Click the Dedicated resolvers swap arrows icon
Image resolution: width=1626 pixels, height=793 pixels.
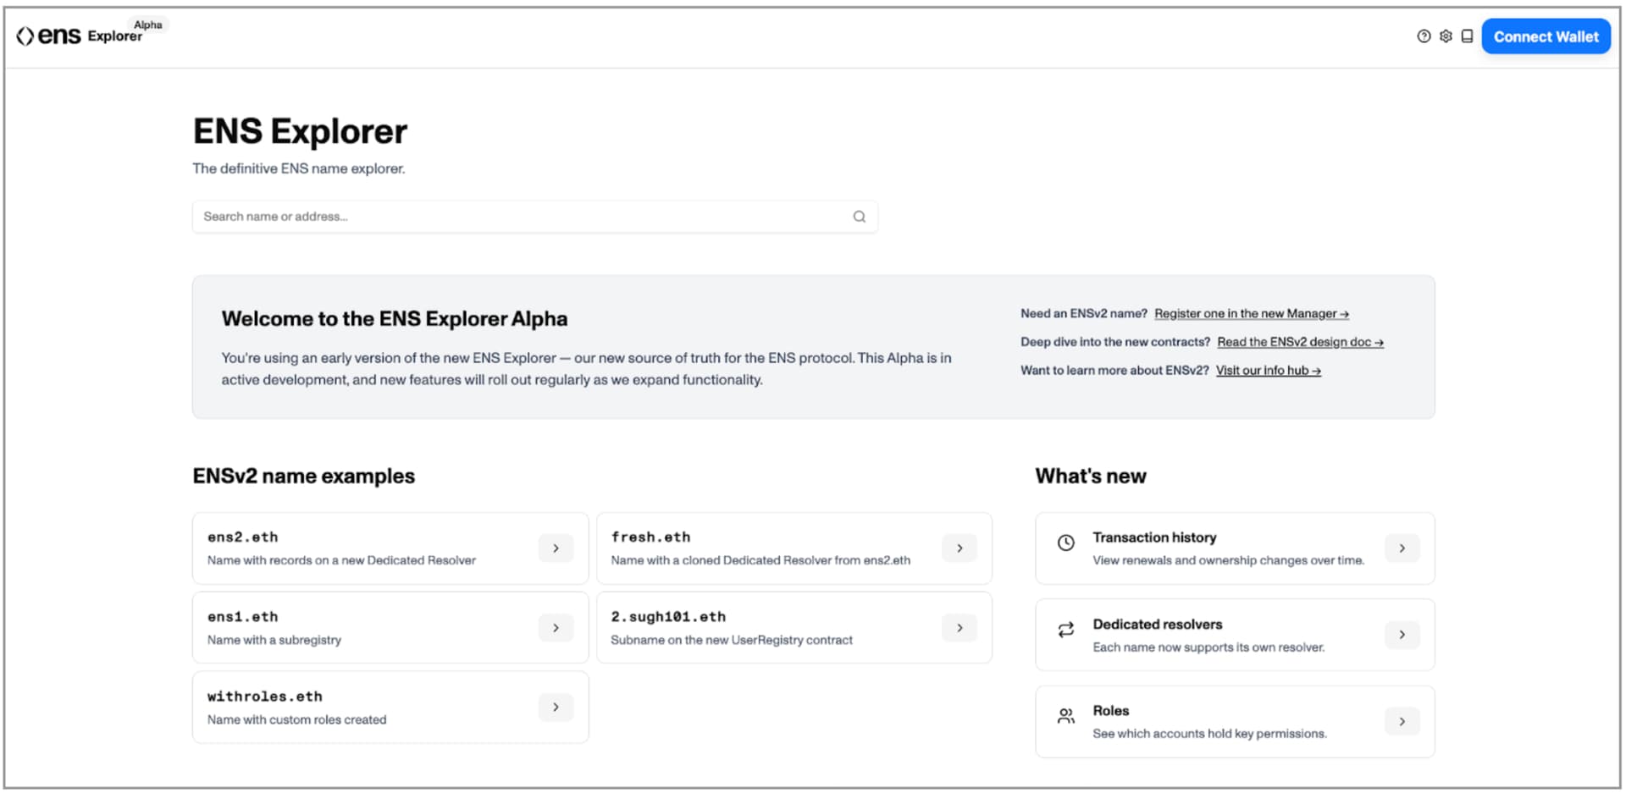pos(1065,630)
